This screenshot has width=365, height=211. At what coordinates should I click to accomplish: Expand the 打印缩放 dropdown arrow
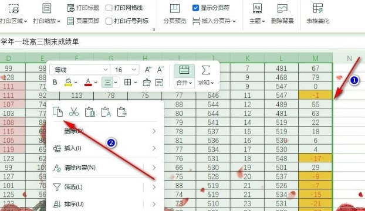click(x=59, y=21)
